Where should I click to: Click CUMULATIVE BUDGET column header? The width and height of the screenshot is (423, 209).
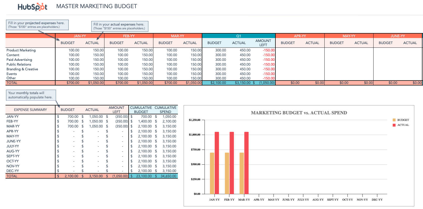pos(141,110)
